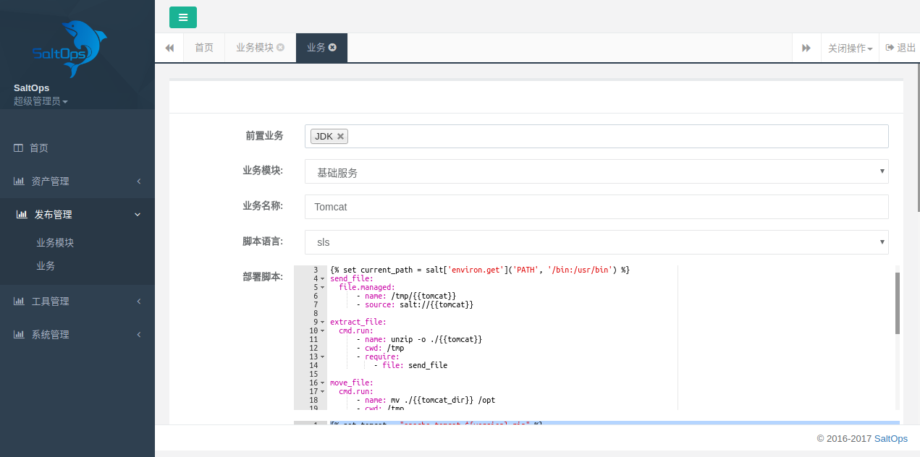Close the 业务模块 tab using its x icon
The height and width of the screenshot is (457, 920).
pos(281,48)
